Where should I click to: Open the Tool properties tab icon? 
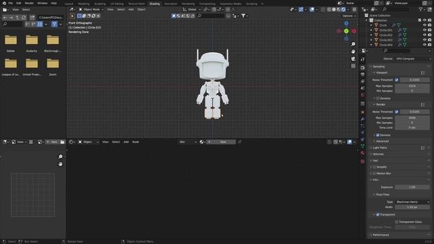(x=363, y=59)
